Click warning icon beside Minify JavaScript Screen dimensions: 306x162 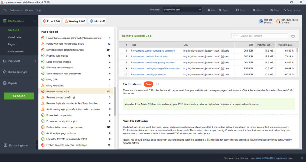tap(43, 85)
